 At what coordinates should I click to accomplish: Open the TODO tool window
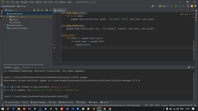click(52, 102)
